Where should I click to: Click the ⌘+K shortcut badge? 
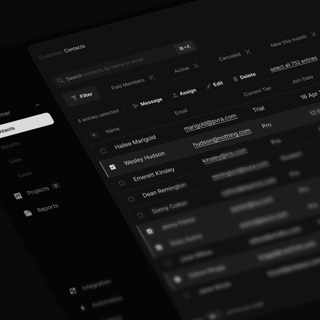point(185,48)
